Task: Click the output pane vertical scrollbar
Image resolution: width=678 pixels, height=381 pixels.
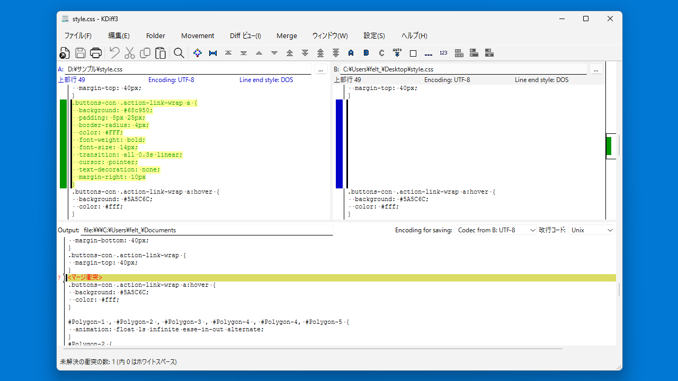Action: 619,289
